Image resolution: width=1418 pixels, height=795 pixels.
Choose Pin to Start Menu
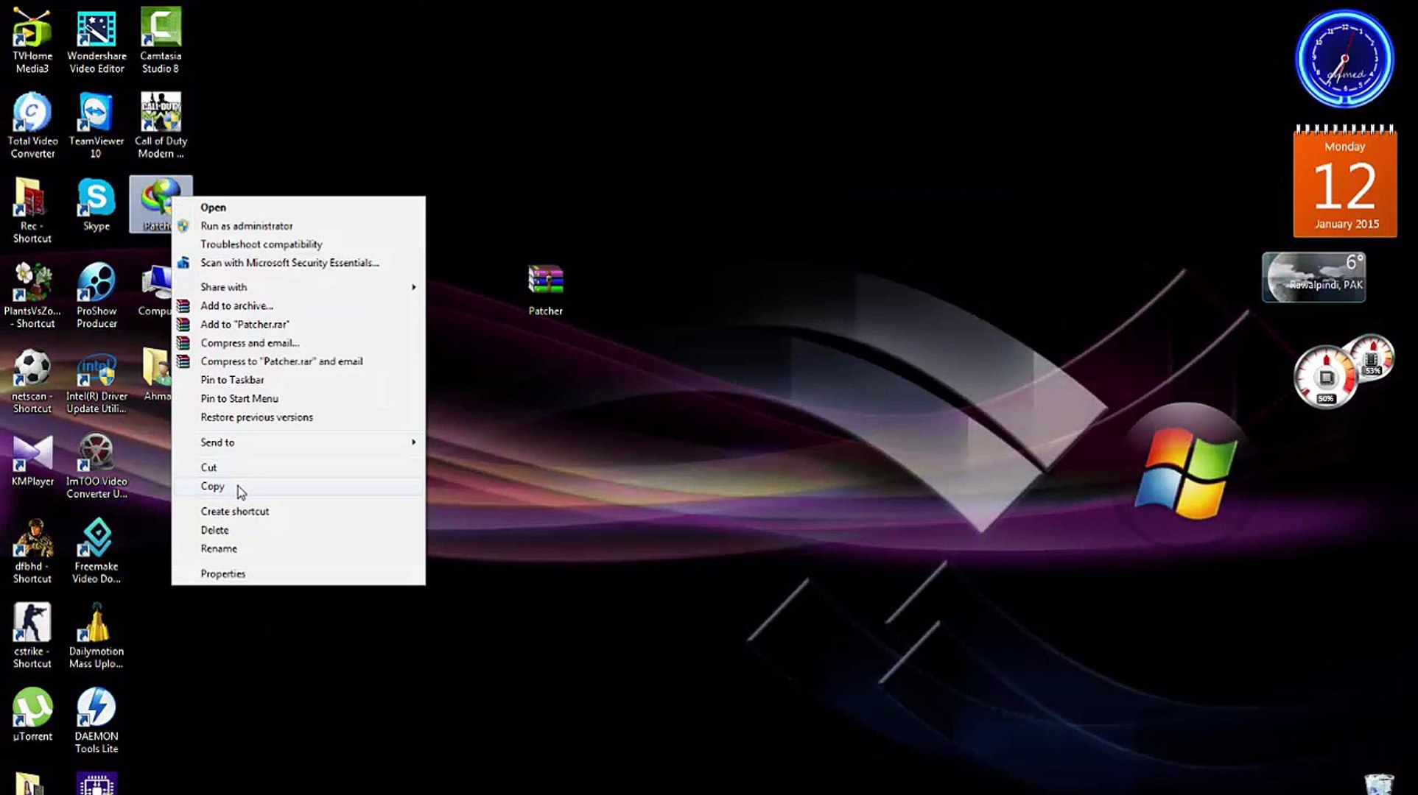coord(298,398)
